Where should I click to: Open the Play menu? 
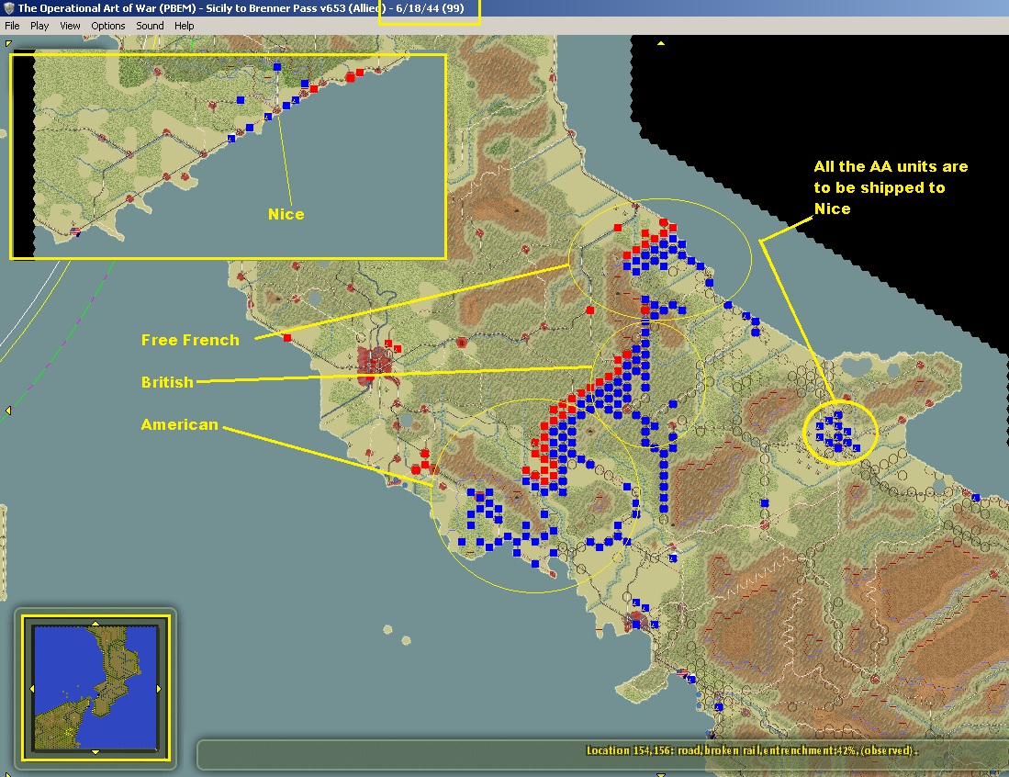(39, 26)
